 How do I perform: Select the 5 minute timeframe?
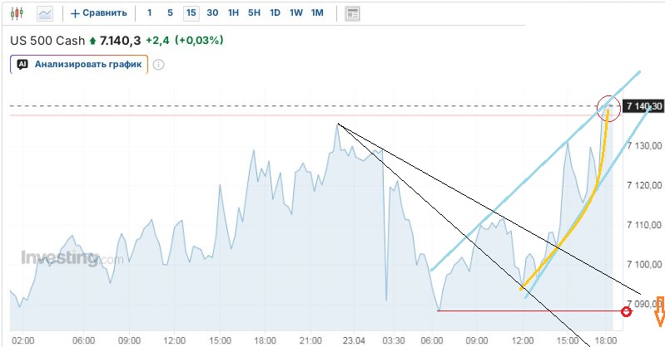click(x=170, y=13)
